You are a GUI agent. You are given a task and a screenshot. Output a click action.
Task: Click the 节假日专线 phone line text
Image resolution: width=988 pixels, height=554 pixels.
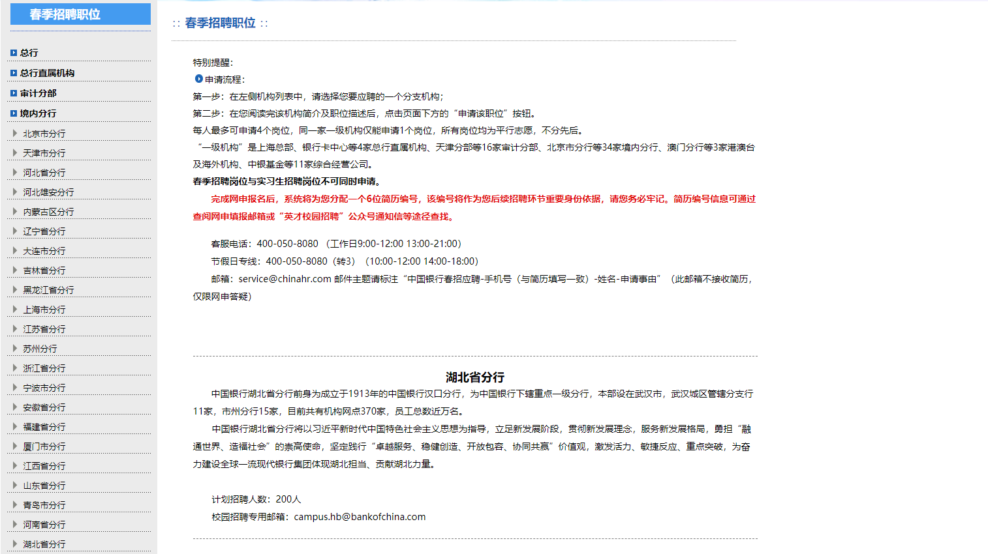coord(345,261)
